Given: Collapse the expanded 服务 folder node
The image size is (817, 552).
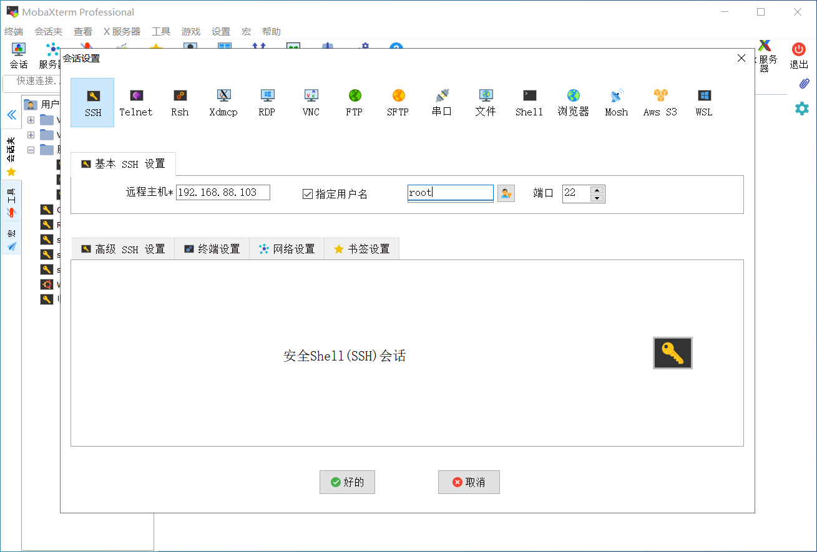Looking at the screenshot, I should [x=30, y=149].
